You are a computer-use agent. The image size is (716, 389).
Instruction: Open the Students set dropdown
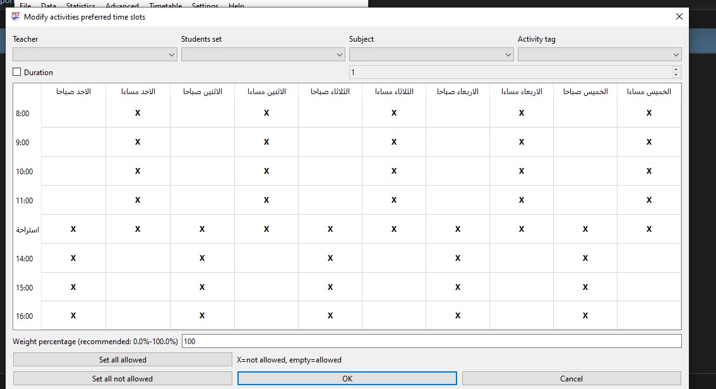(263, 54)
